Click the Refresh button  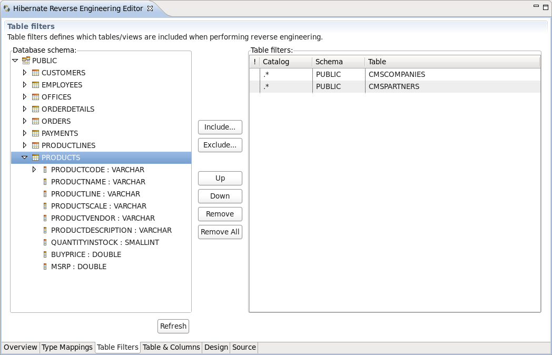(173, 326)
